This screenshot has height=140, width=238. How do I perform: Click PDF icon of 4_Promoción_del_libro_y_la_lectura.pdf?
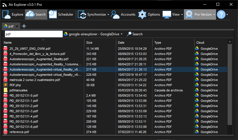pos(5,54)
